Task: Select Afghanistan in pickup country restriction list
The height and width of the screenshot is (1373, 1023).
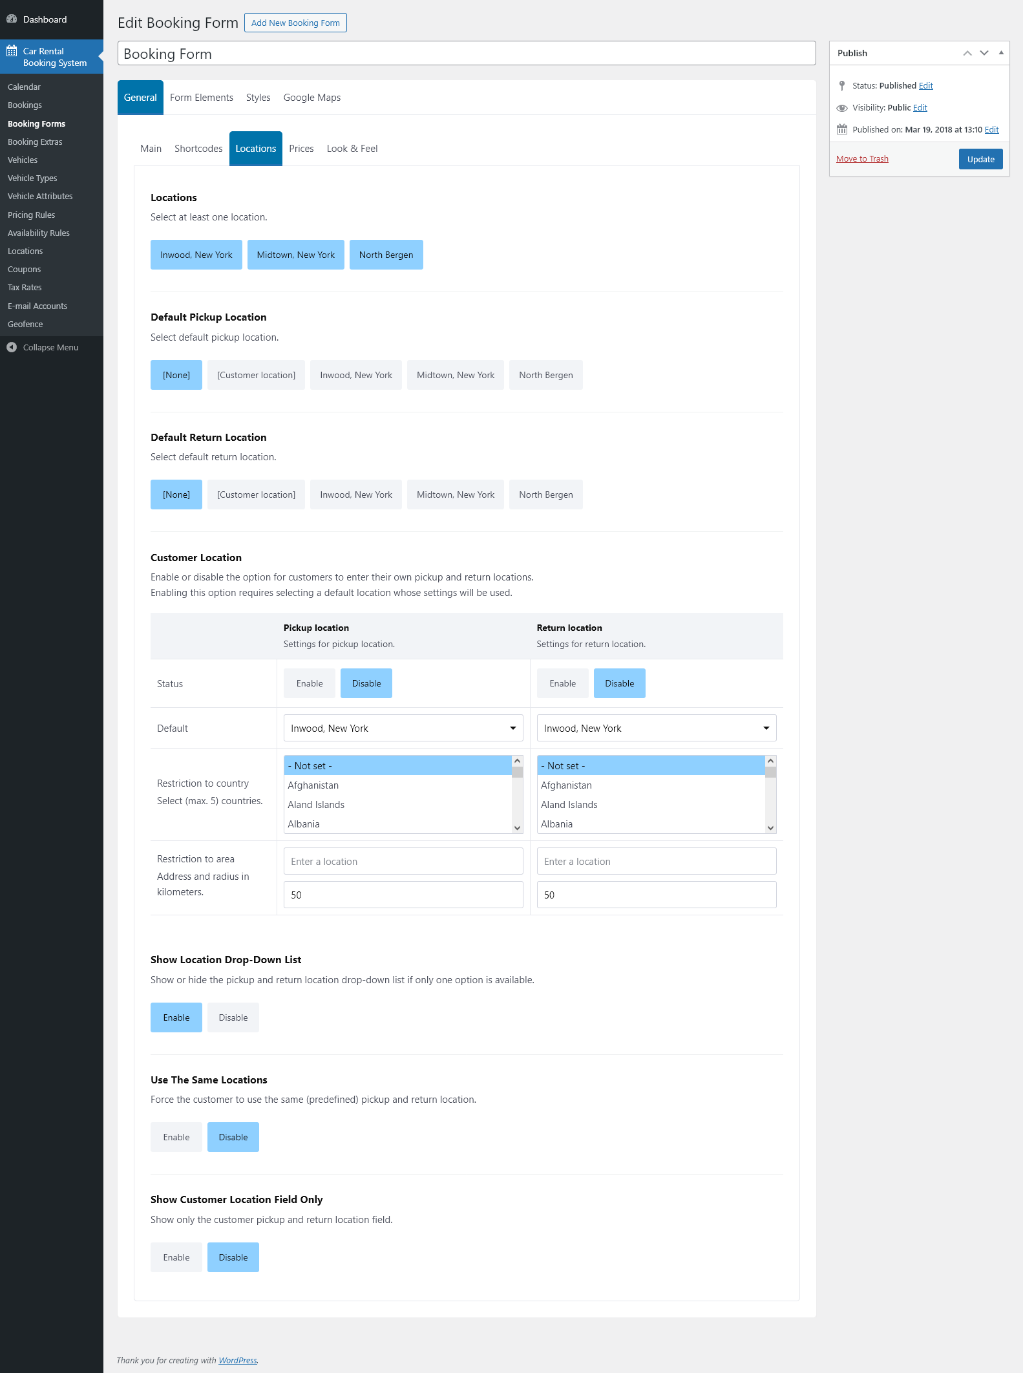Action: click(398, 785)
